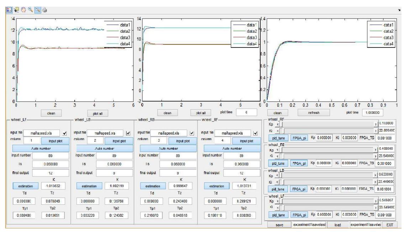Click the toolbar dock arrow at top right
This screenshot has width=404, height=232.
pos(399,10)
